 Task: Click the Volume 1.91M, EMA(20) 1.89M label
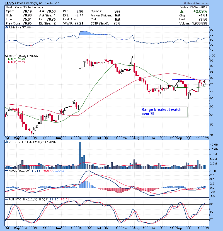pyautogui.click(x=32, y=142)
